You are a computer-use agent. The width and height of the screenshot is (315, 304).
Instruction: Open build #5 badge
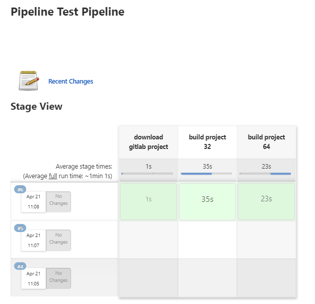(x=20, y=227)
